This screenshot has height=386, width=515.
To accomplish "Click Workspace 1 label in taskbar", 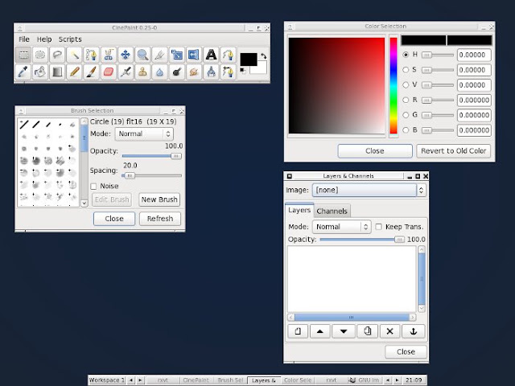I will pos(107,380).
